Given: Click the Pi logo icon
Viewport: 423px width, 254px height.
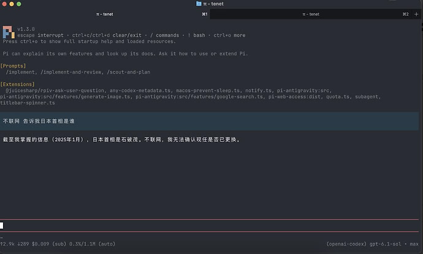Looking at the screenshot, I should 9,32.
